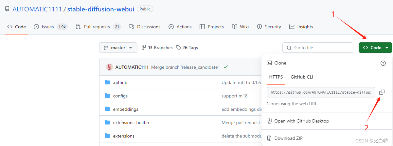Open the Issues tab

click(50, 27)
